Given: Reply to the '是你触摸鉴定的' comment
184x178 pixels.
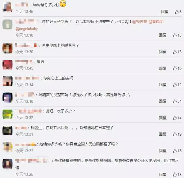Looking at the screenshot, I should 163,175.
